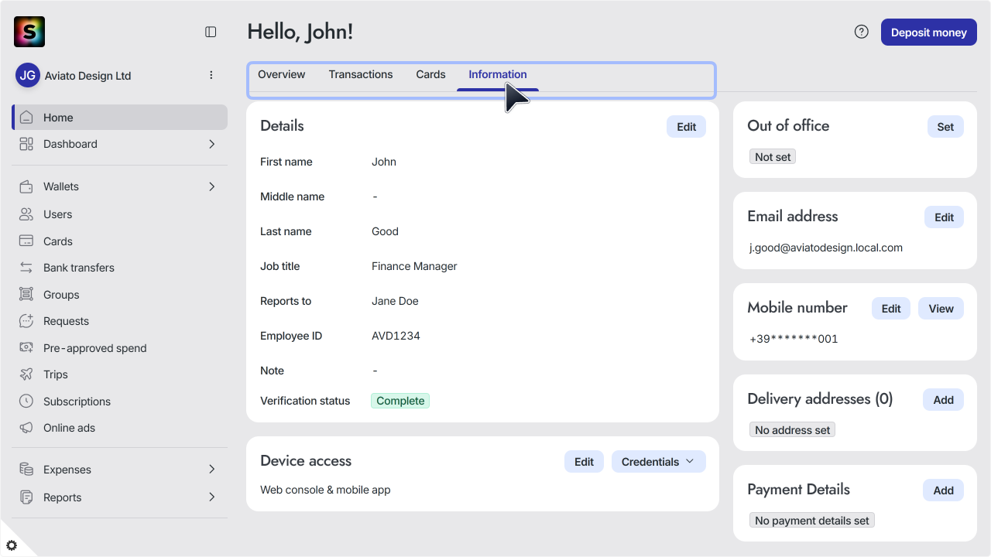Edit the Email address
Screen dimensions: 991x557
[x=944, y=217]
